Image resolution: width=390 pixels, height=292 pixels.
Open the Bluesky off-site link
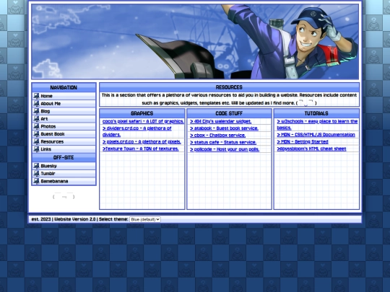[x=64, y=166]
